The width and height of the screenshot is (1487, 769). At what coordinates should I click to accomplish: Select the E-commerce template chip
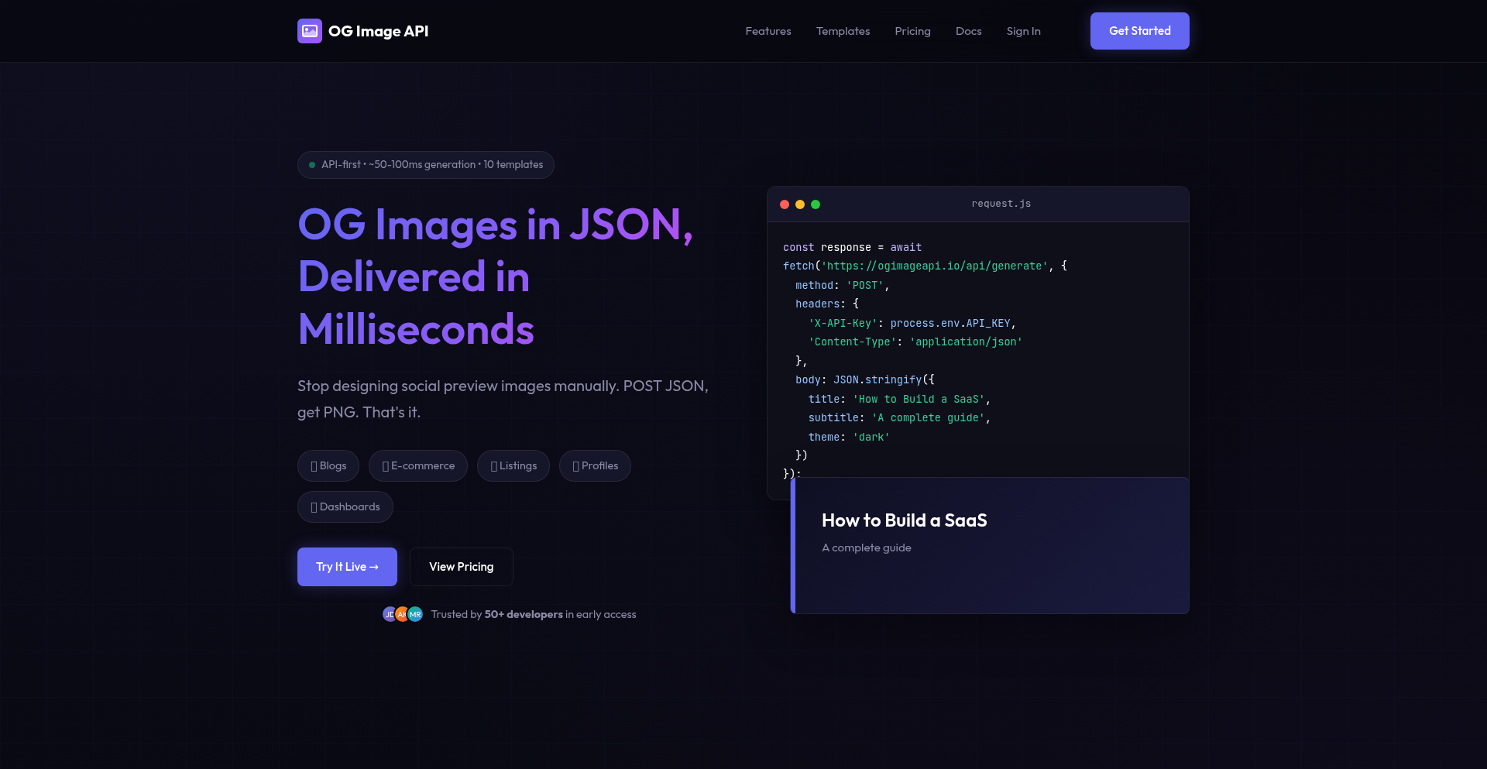click(417, 465)
